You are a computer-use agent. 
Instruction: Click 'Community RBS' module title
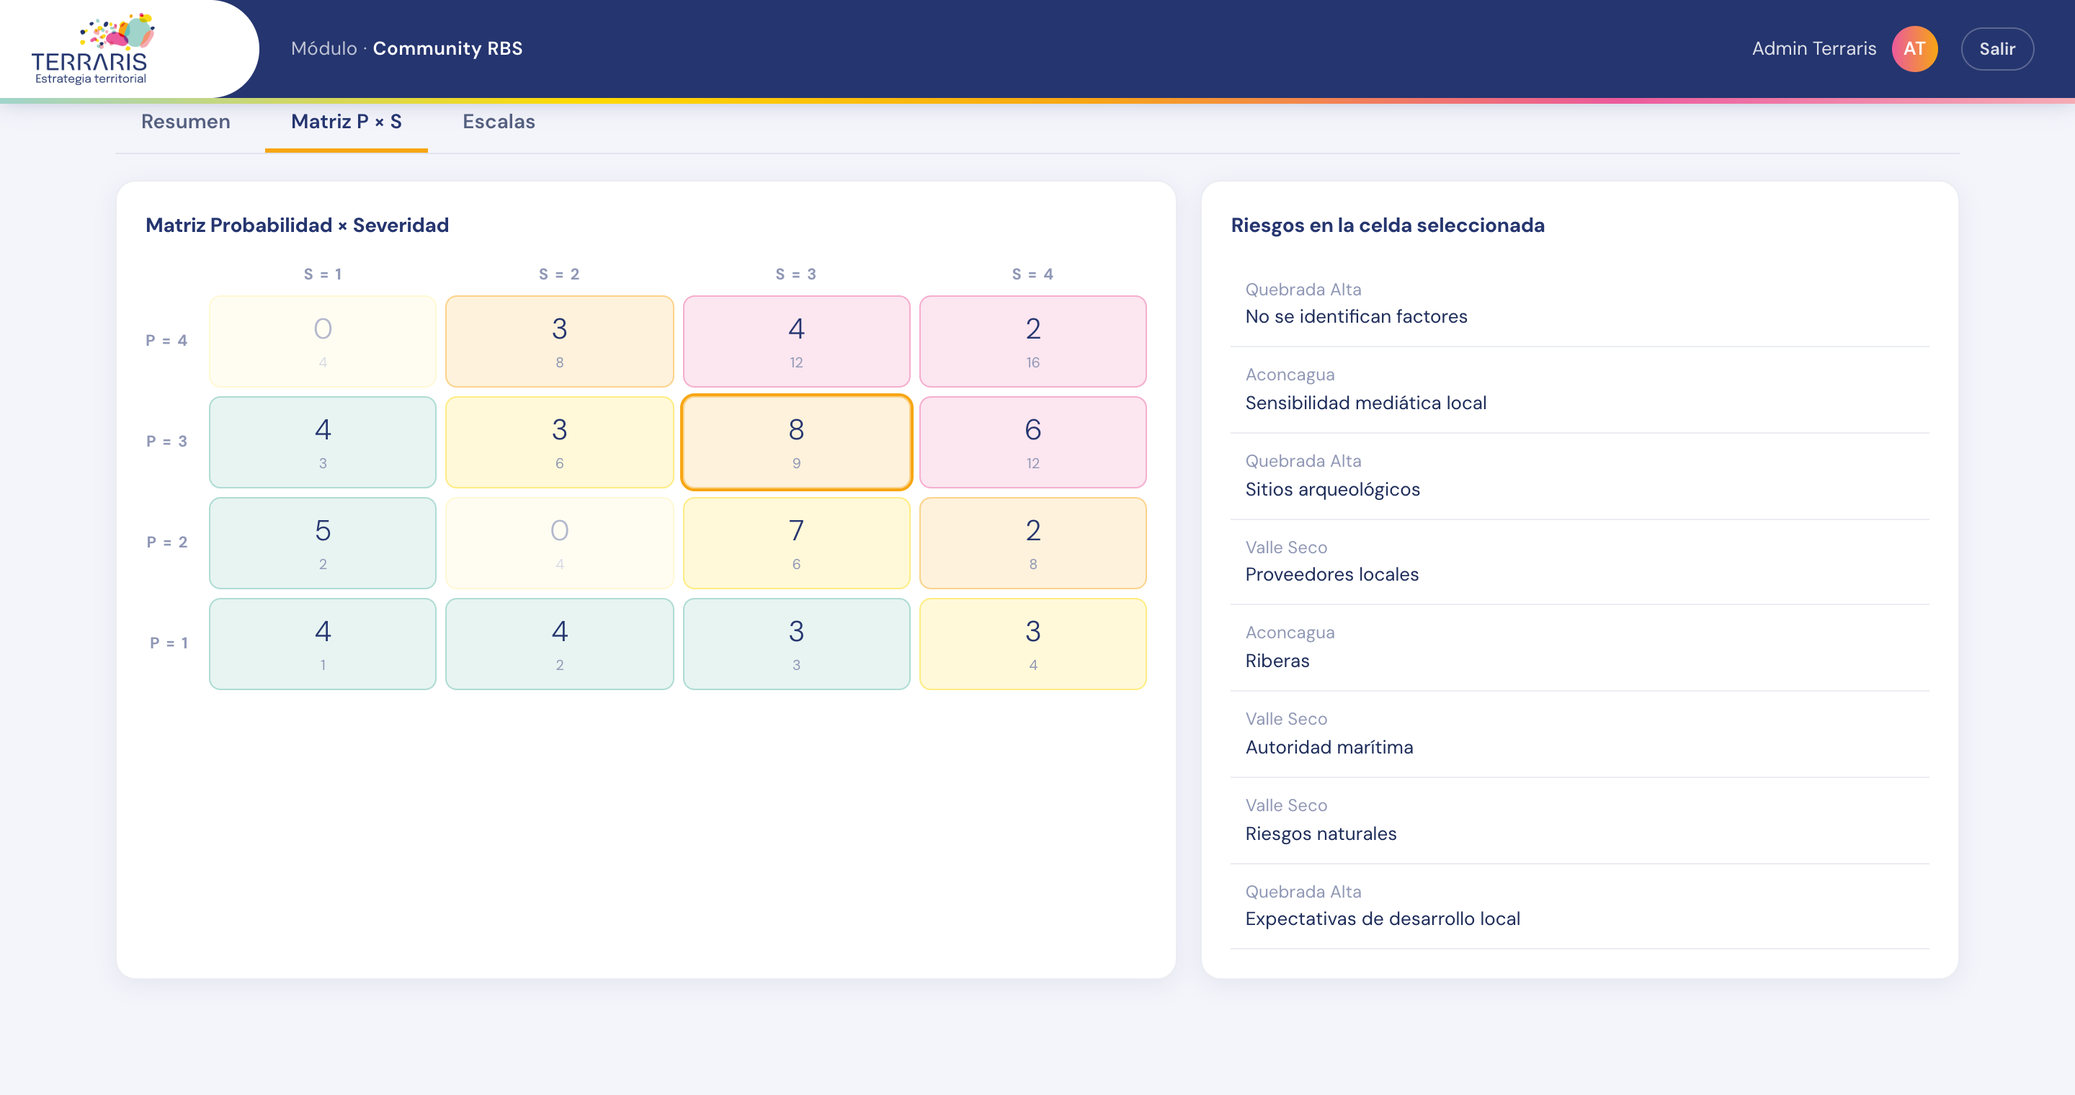point(447,48)
